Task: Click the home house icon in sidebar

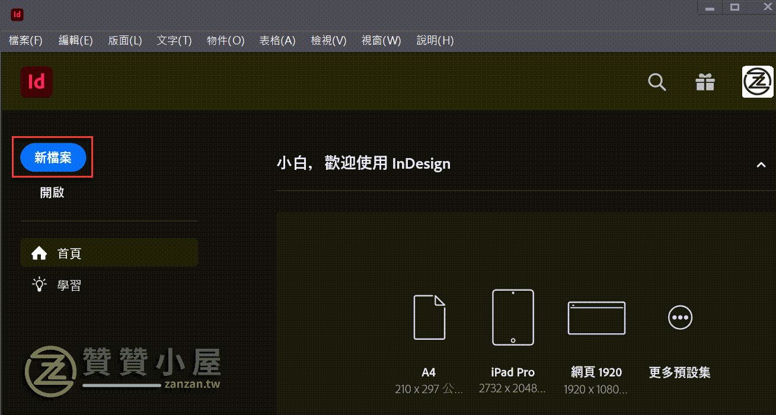Action: [39, 253]
